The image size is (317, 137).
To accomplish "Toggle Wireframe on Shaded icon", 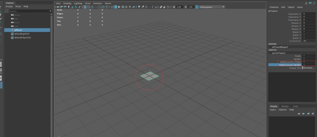I will coord(123,7).
